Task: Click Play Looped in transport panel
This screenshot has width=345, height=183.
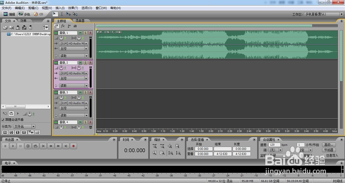Action: [36, 146]
